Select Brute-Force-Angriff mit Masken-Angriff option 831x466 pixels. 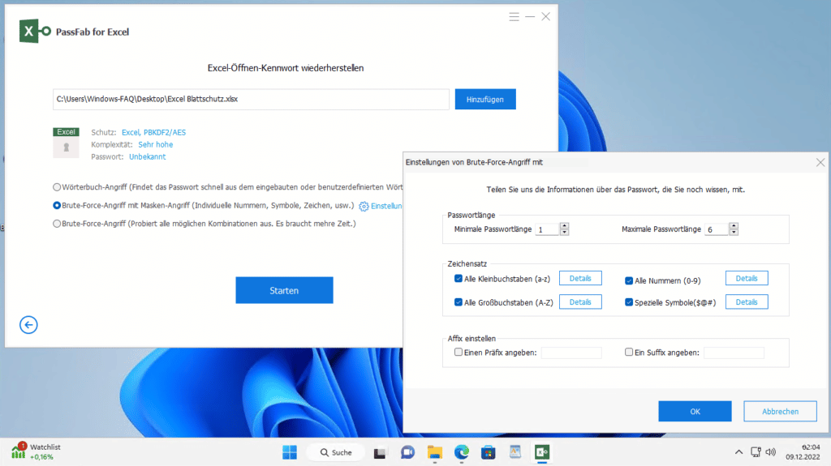pos(57,206)
